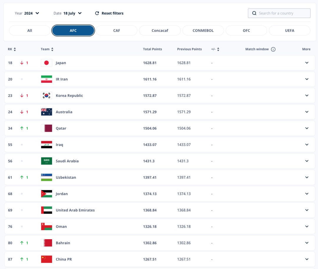
Task: Select the All confederations tab
Action: (x=30, y=30)
